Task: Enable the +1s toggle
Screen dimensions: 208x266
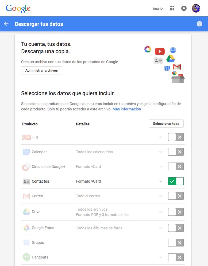Action: pyautogui.click(x=176, y=137)
